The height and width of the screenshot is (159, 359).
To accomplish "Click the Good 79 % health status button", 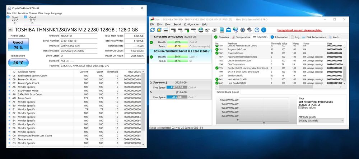I will tap(18, 45).
